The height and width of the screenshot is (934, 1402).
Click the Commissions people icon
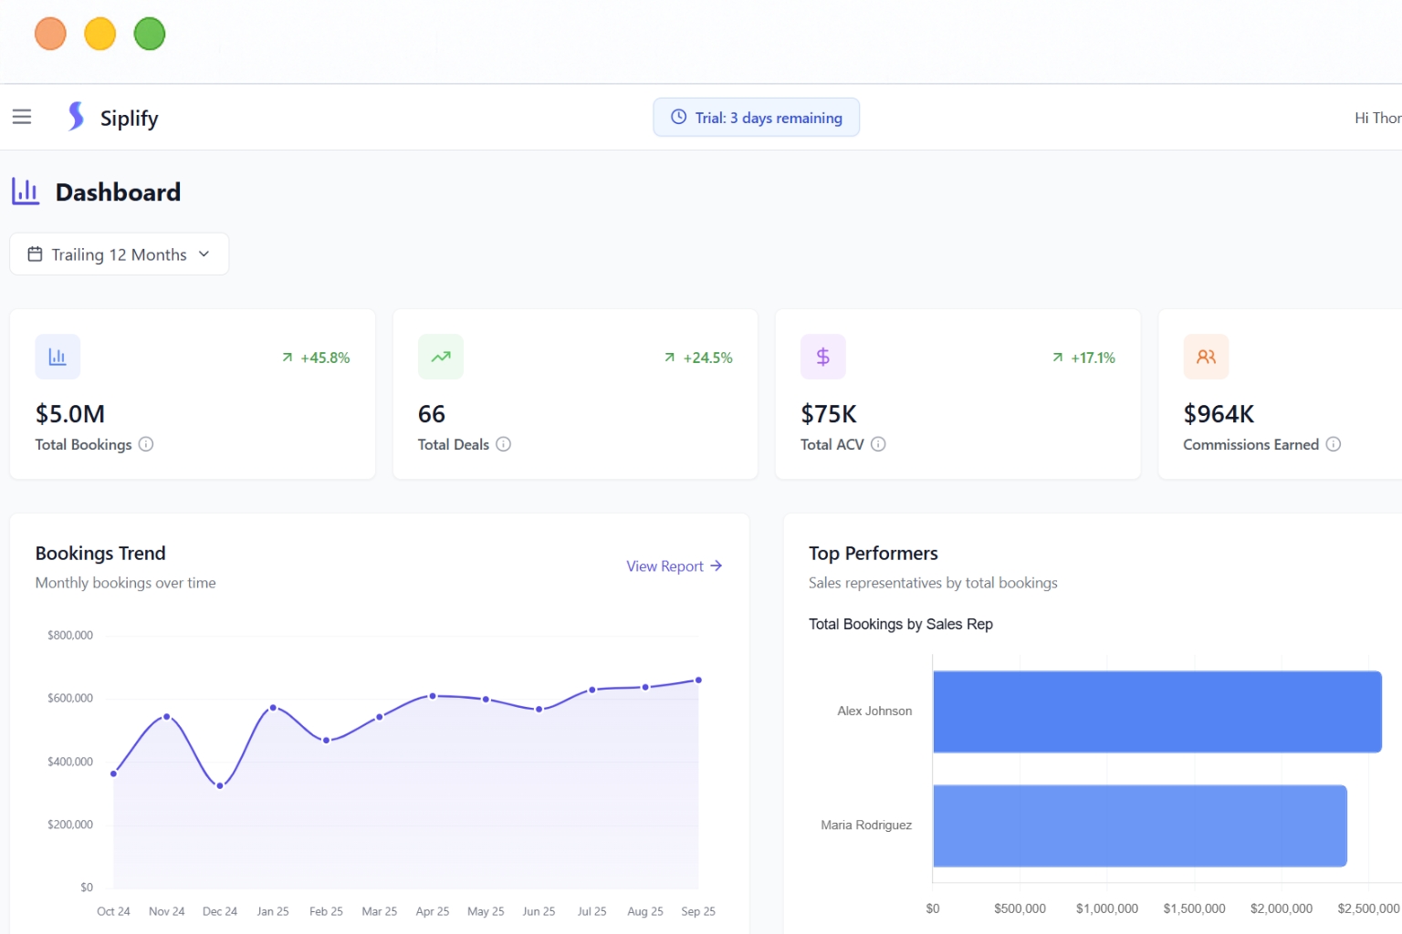(1206, 357)
